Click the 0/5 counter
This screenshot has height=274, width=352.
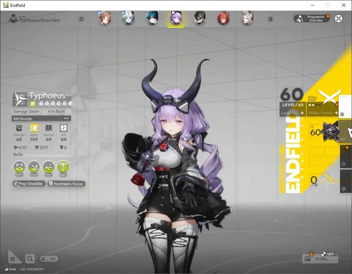tap(314, 181)
